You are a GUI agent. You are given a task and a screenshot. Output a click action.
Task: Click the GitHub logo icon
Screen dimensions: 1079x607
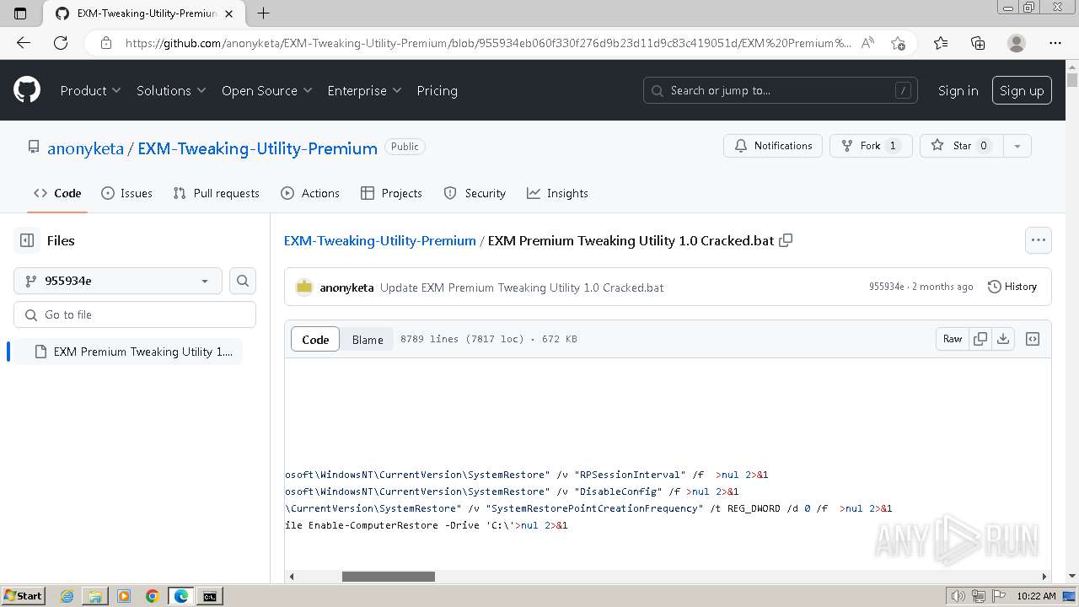click(27, 90)
